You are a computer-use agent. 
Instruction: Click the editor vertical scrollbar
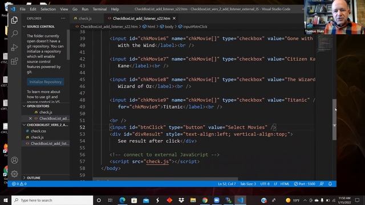(335, 120)
